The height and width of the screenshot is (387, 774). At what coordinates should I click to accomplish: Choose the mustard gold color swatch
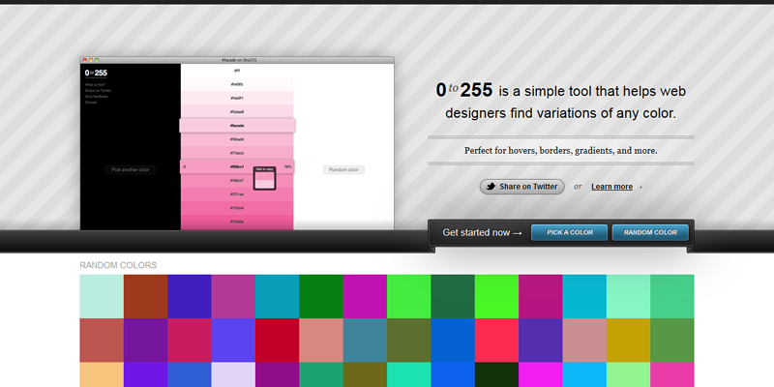[x=628, y=341]
